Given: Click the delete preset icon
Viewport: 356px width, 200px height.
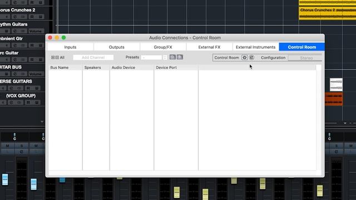Looking at the screenshot, I should pos(180,57).
